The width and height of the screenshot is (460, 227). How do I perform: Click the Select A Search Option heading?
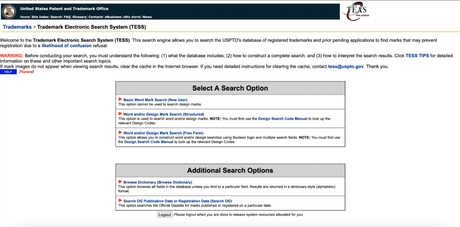pos(230,88)
